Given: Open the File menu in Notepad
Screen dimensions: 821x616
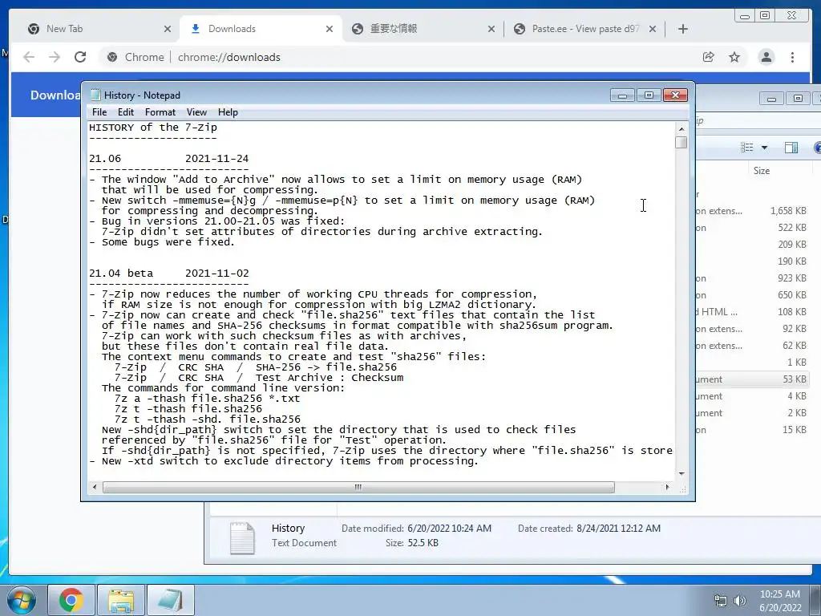Looking at the screenshot, I should point(99,112).
